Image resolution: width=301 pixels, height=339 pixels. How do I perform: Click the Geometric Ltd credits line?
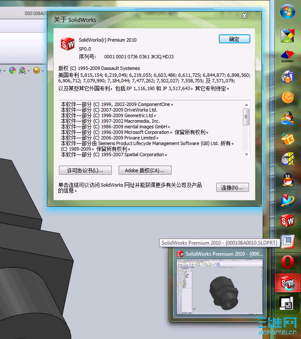[x=108, y=116]
